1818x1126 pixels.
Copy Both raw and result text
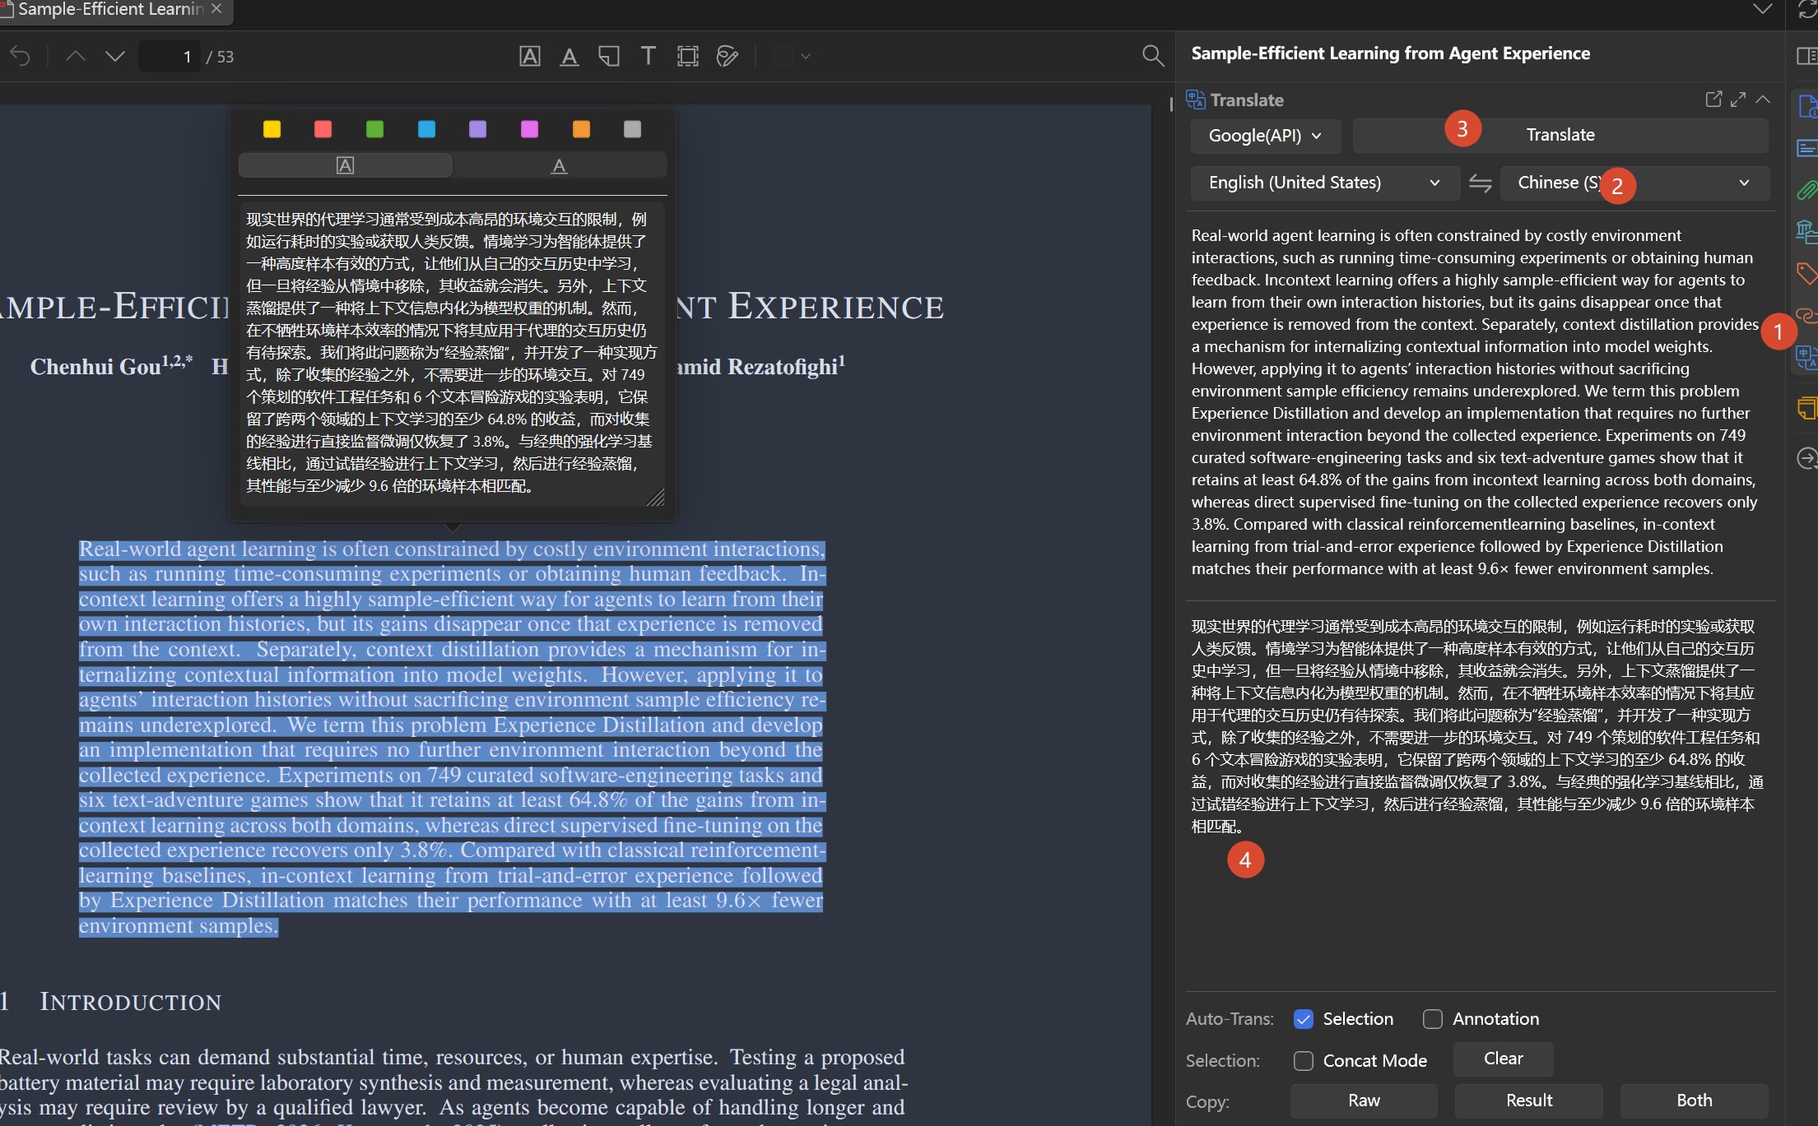(1695, 1101)
